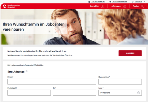Click the Bundesagentur für Arbeit logo
The image size is (155, 107).
[11, 6]
